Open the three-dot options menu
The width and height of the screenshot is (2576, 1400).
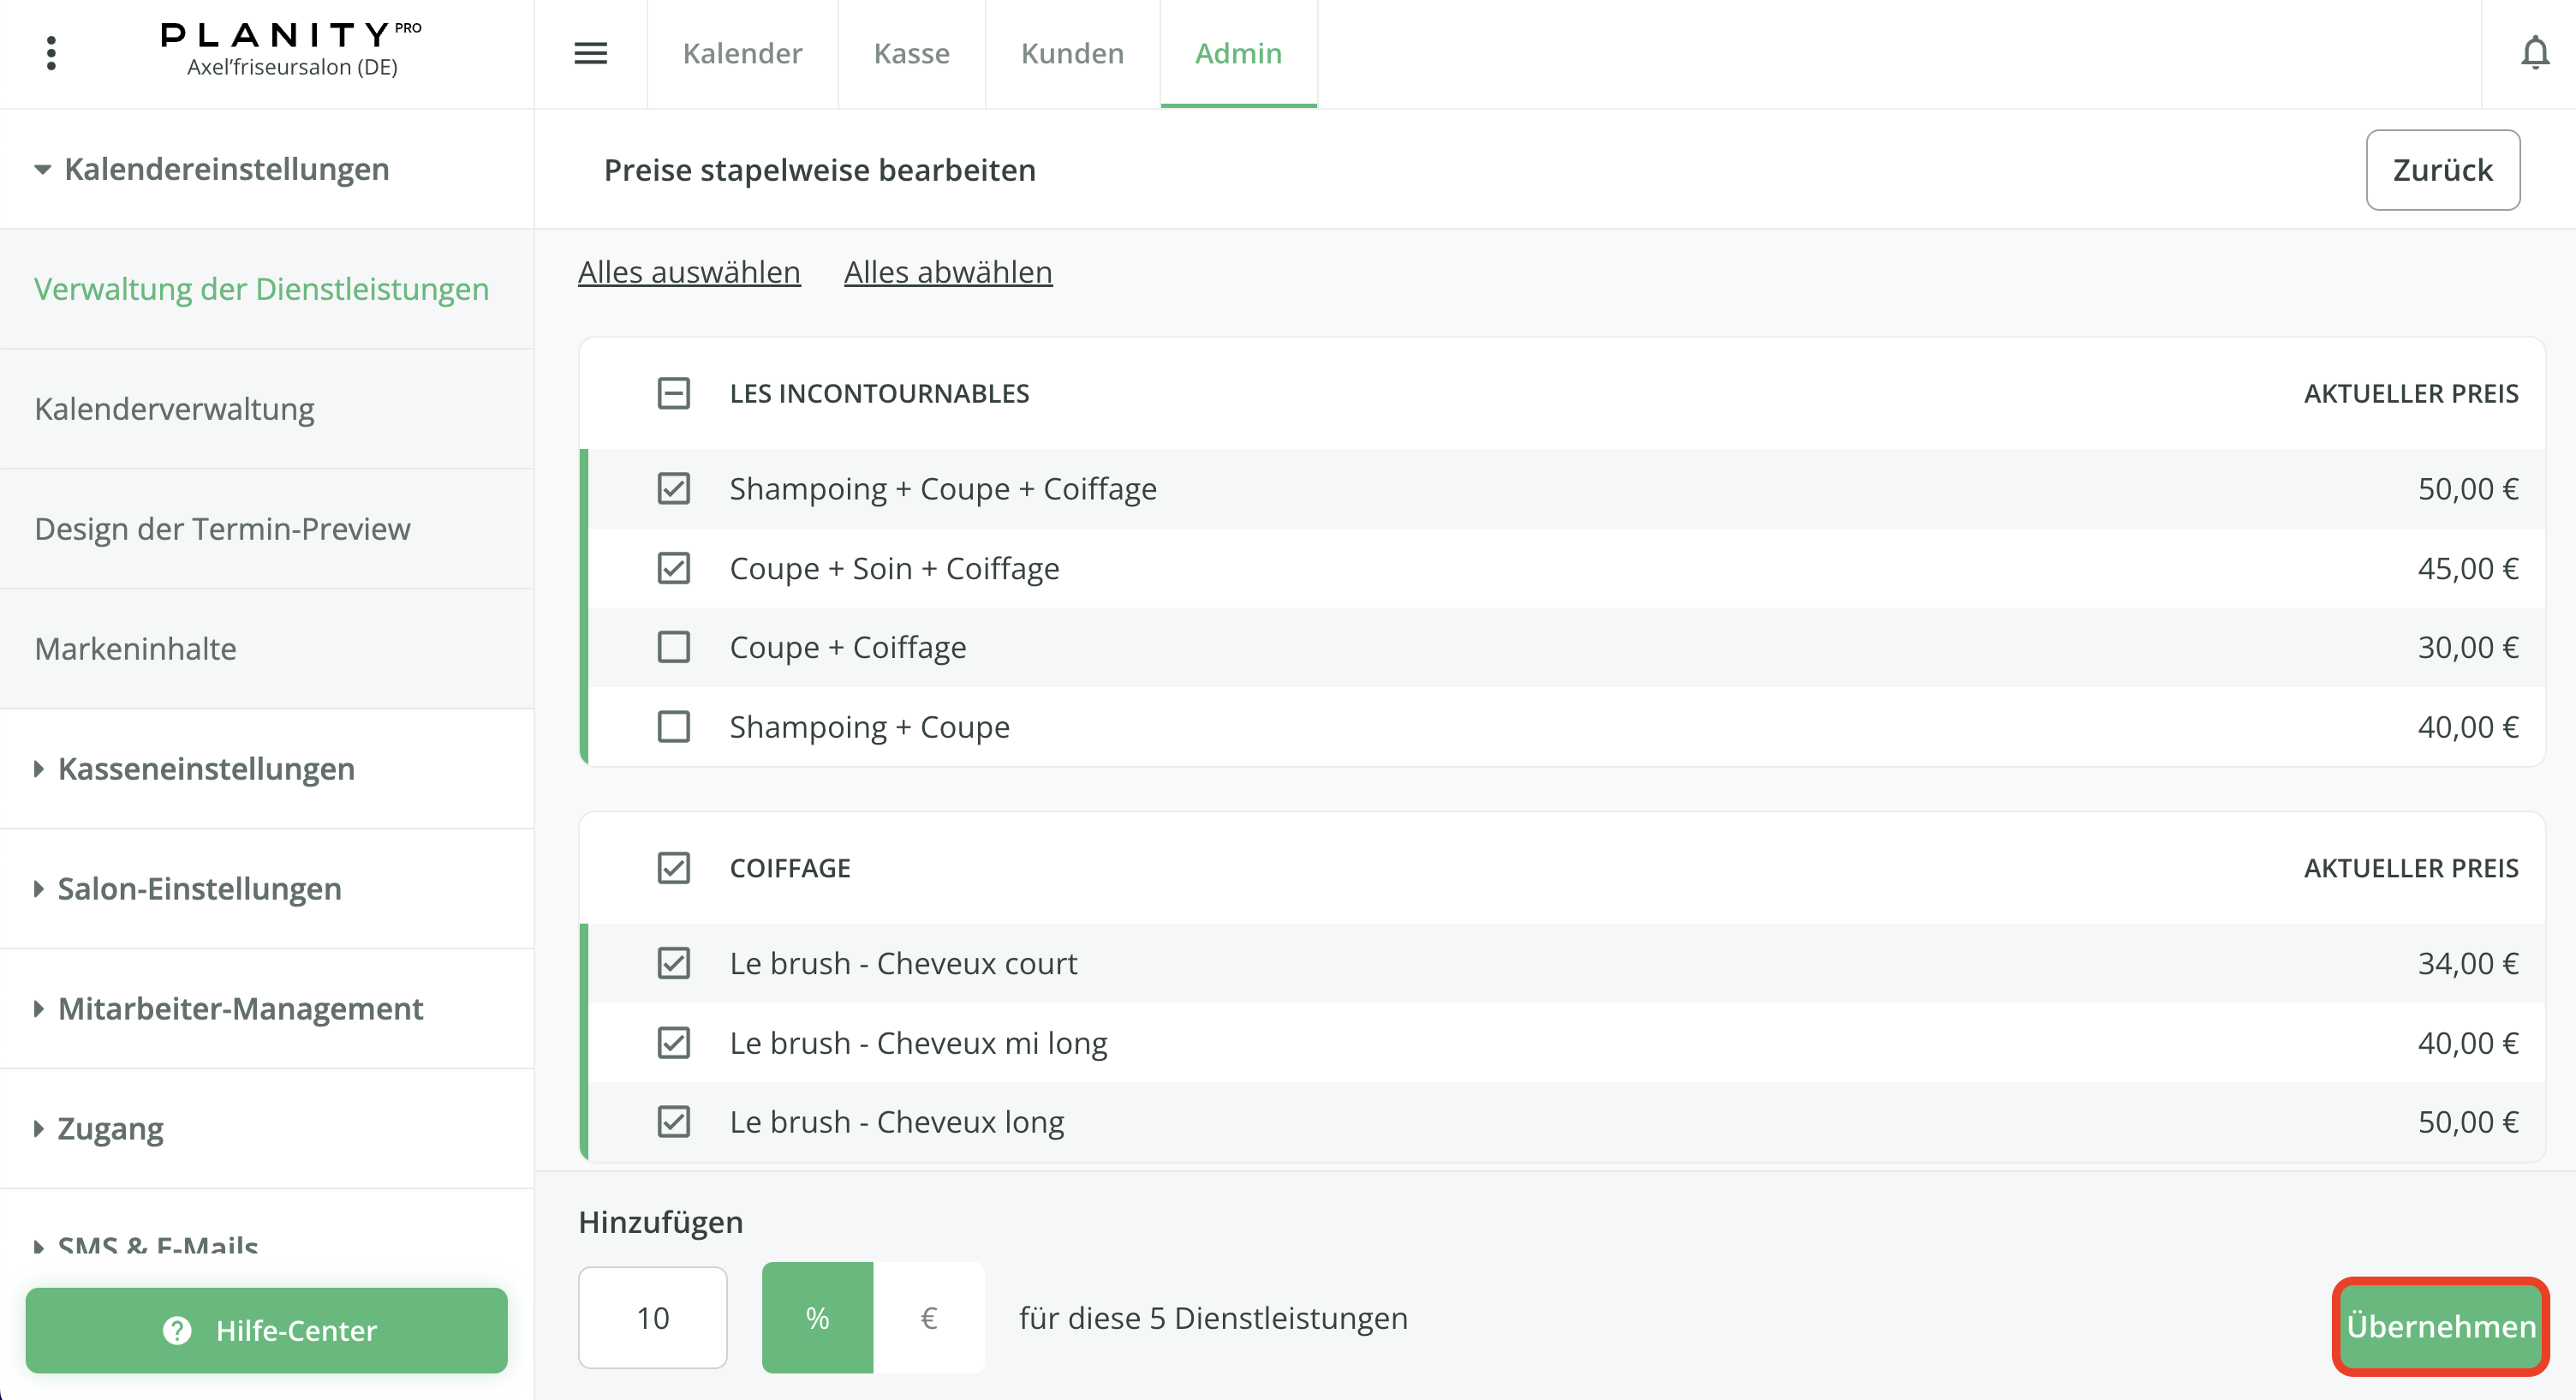pyautogui.click(x=51, y=53)
